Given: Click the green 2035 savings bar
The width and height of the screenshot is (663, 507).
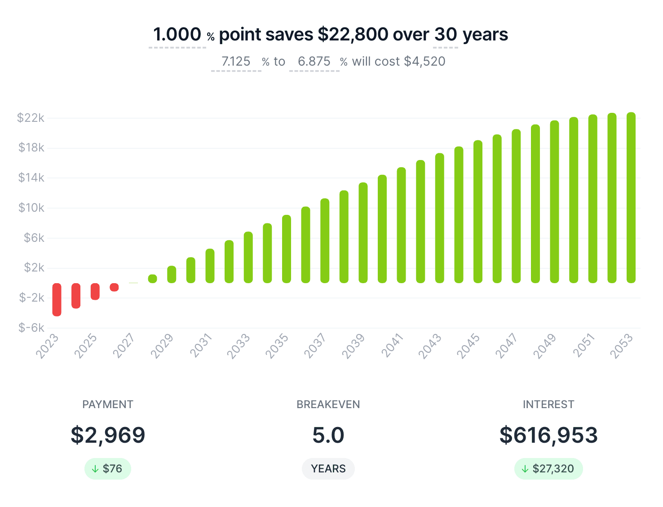Looking at the screenshot, I should coord(287,249).
